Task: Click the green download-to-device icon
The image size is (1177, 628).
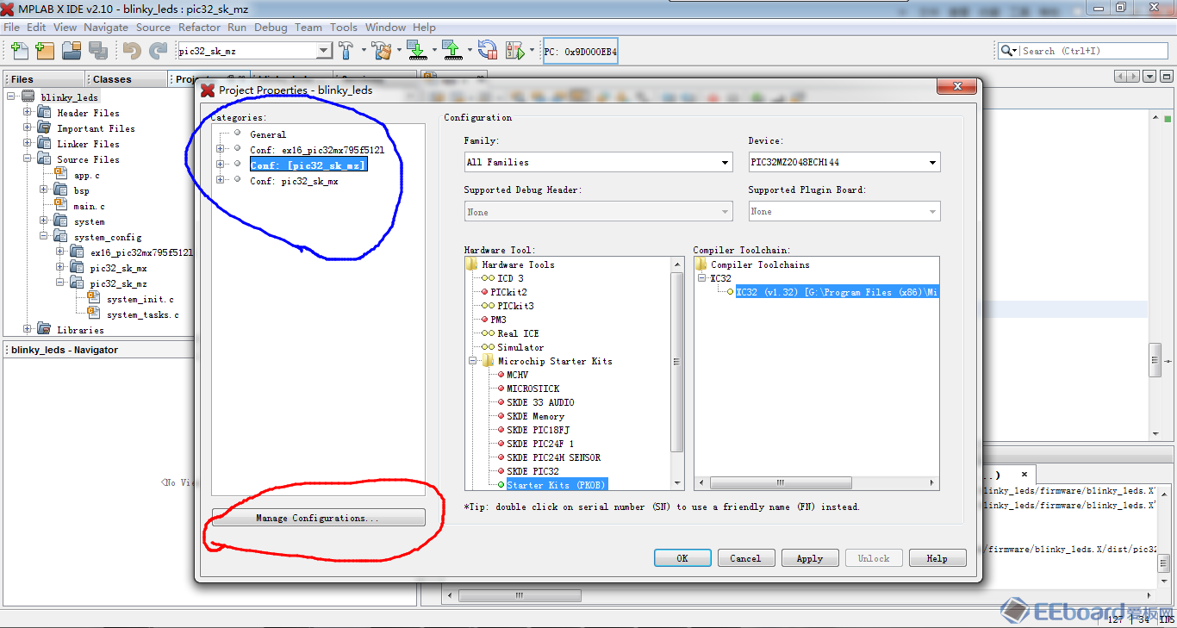Action: [416, 51]
